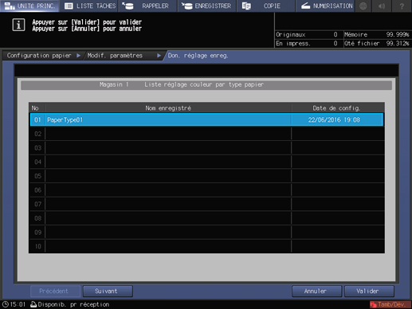Click the date 22/06/2016 19:08 cell
412x309 pixels.
click(334, 119)
